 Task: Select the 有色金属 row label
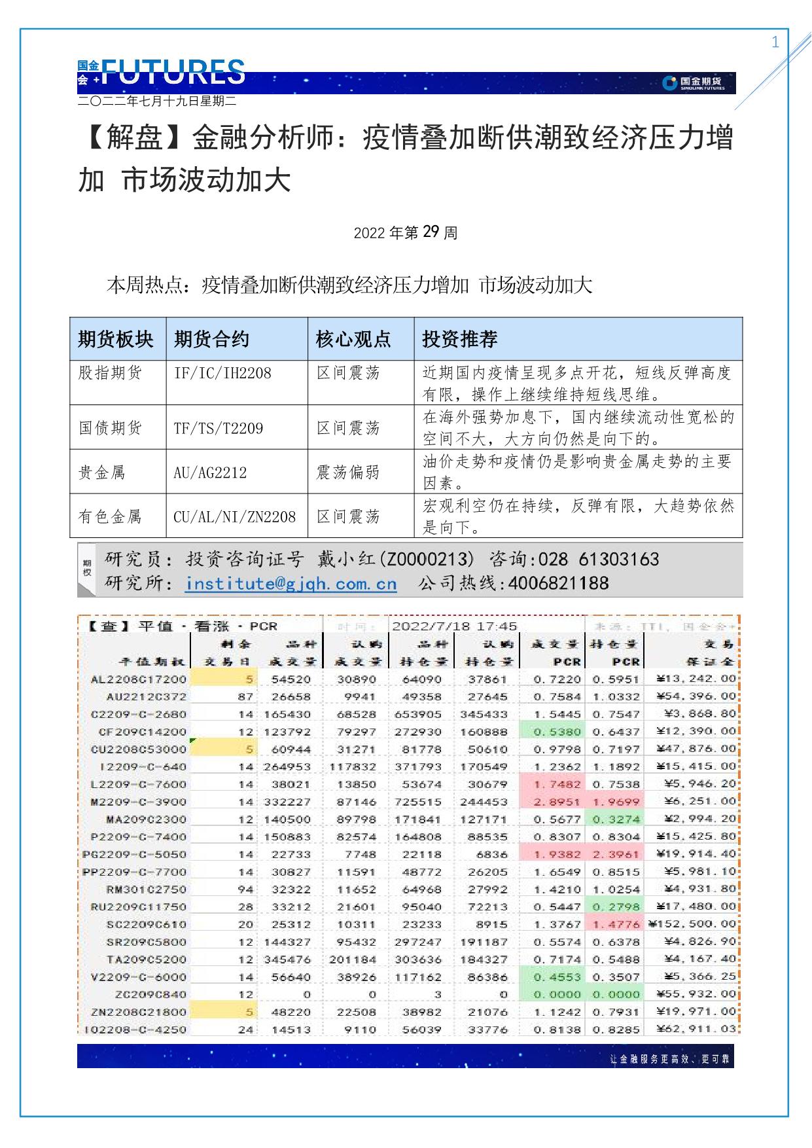110,517
